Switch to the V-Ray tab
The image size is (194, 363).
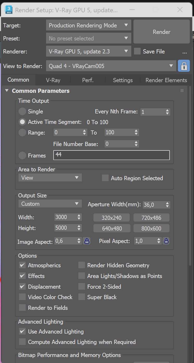pos(53,80)
